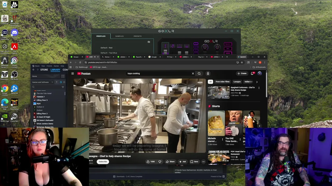Switch to the Google Chrome tab
The image size is (332, 186).
(x=154, y=57)
